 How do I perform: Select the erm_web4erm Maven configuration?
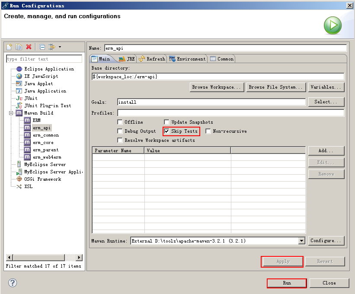click(47, 157)
